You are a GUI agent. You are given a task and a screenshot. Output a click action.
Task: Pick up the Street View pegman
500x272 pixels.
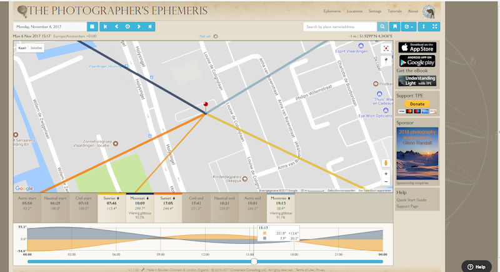tap(386, 163)
